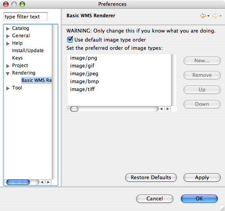Expand the Catalog tree node
The image size is (225, 211).
8,29
